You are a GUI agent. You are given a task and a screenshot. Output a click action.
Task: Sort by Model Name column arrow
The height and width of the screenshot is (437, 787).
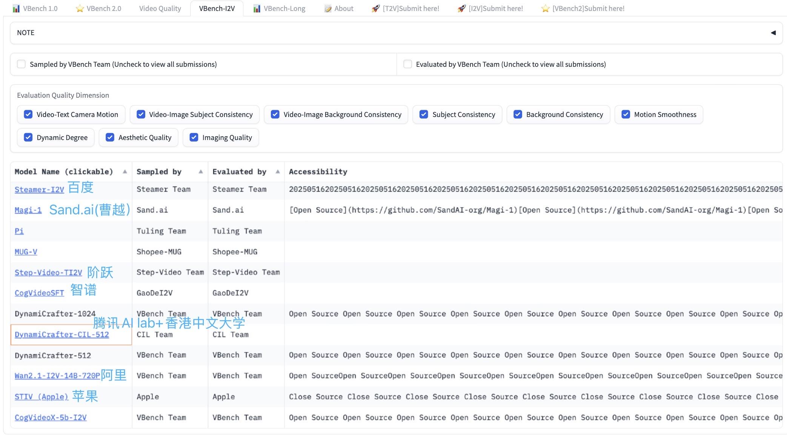125,172
